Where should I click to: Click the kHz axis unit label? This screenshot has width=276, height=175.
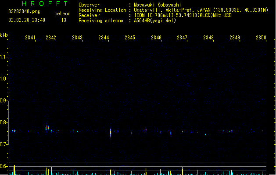4,35
